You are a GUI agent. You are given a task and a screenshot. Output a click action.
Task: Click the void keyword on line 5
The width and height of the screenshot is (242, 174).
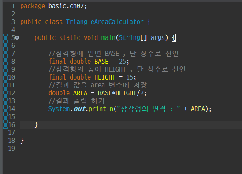[91, 38]
